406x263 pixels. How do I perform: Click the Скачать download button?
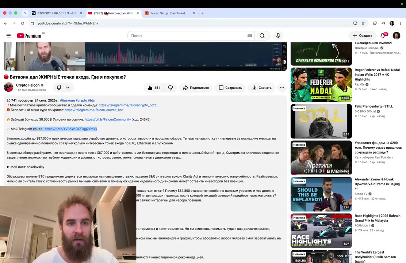click(x=261, y=88)
